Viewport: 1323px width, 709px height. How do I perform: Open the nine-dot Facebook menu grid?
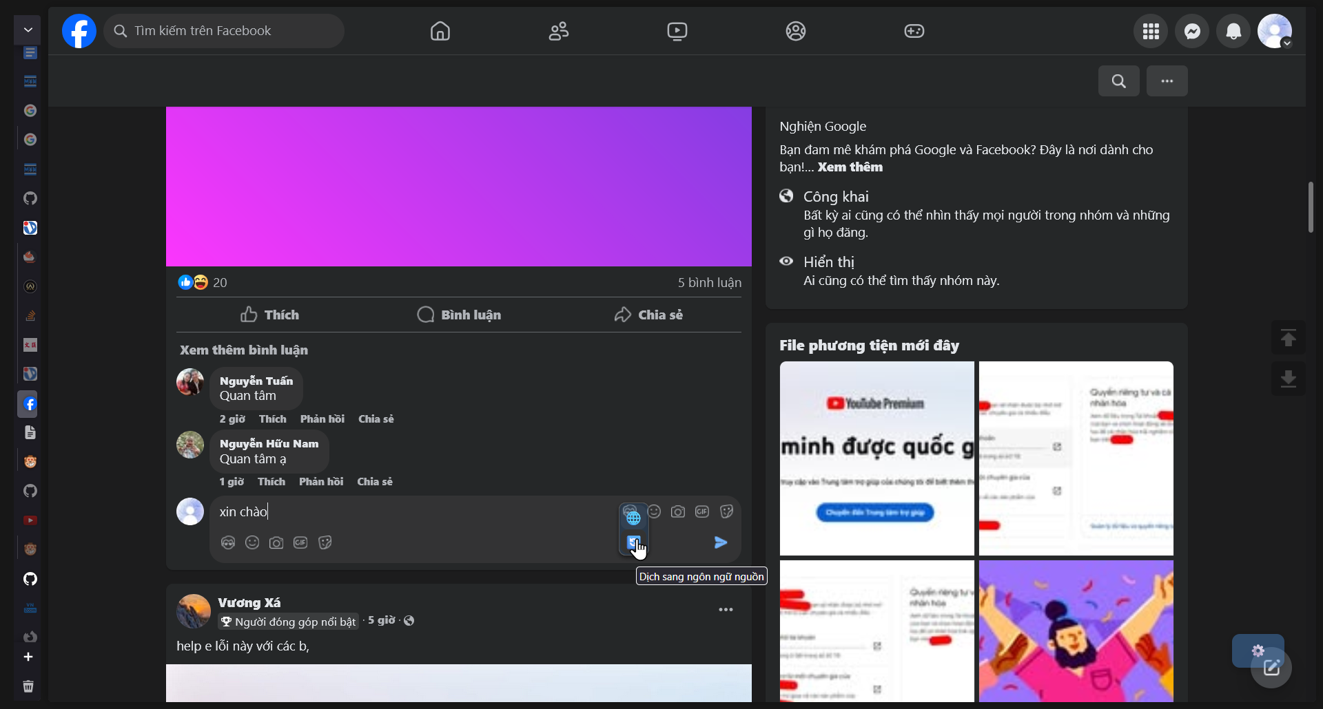[x=1151, y=31]
